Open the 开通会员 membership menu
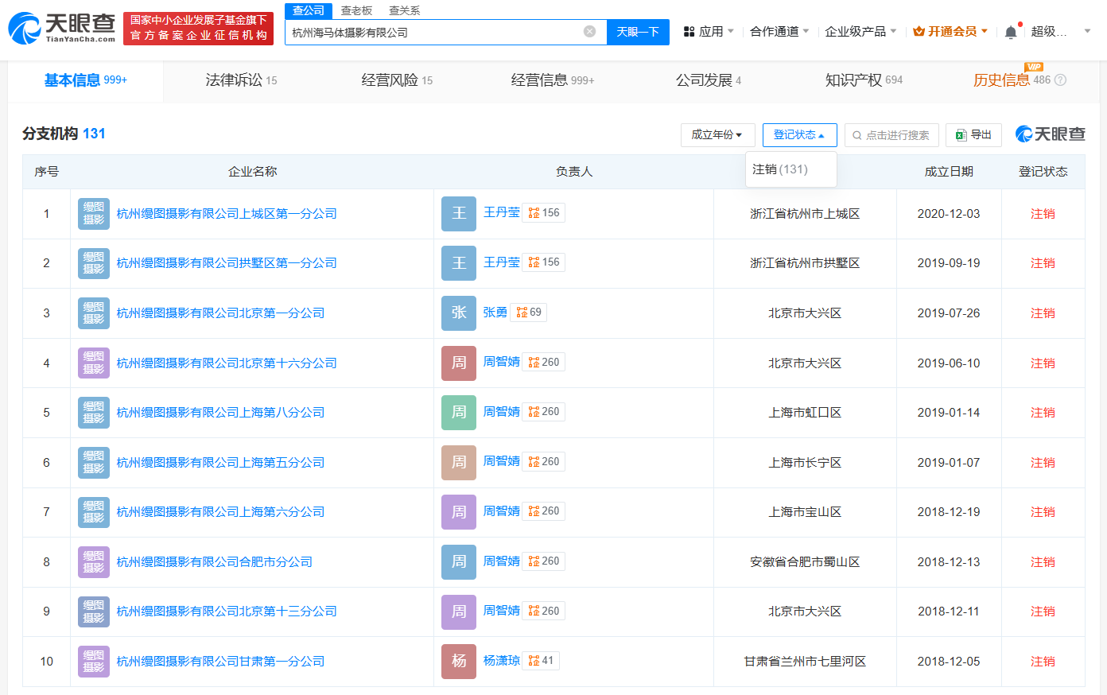The image size is (1107, 695). [950, 32]
